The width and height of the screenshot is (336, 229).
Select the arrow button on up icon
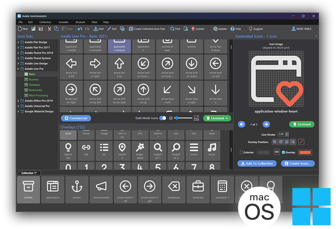(x=143, y=93)
